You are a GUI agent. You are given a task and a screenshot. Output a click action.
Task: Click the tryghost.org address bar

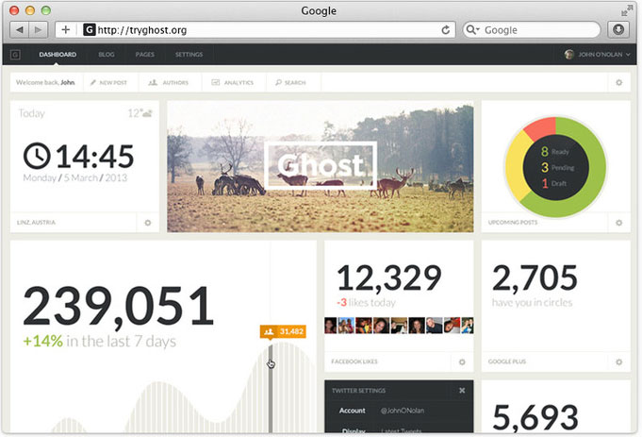(255, 30)
